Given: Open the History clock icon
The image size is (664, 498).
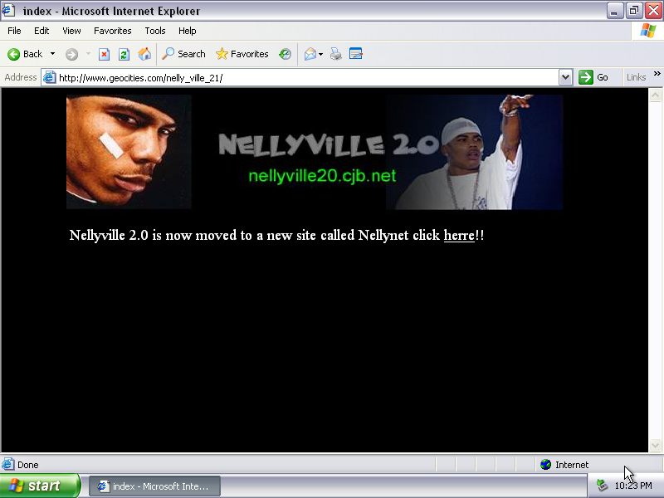Looking at the screenshot, I should click(285, 54).
